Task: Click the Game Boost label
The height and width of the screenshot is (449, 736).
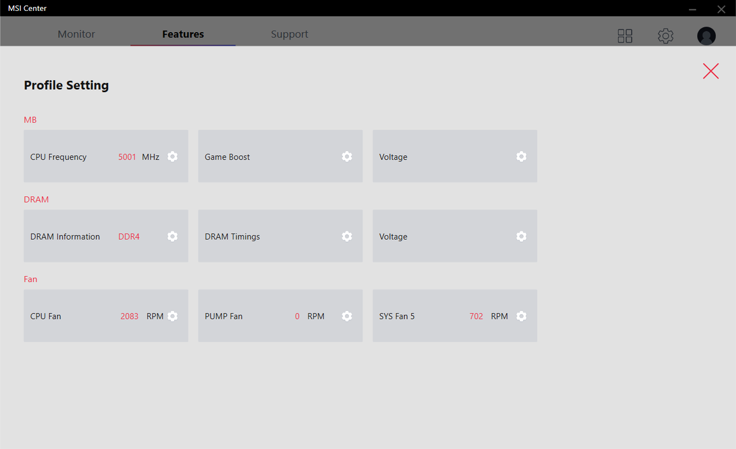Action: coord(227,157)
